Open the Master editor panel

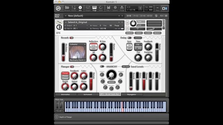pyautogui.click(x=74, y=8)
